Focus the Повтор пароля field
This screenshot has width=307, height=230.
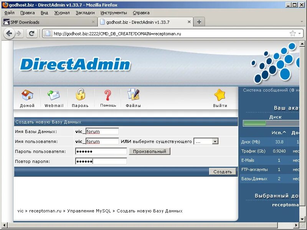coord(101,161)
